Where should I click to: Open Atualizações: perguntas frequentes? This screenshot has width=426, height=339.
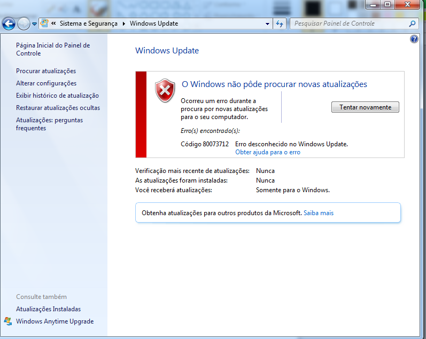(50, 124)
